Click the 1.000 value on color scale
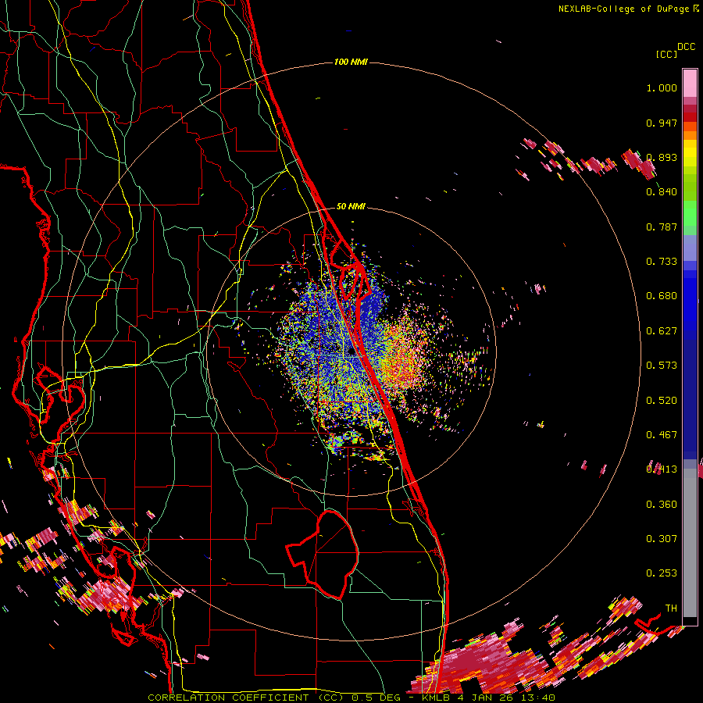Image resolution: width=703 pixels, height=703 pixels. click(662, 87)
